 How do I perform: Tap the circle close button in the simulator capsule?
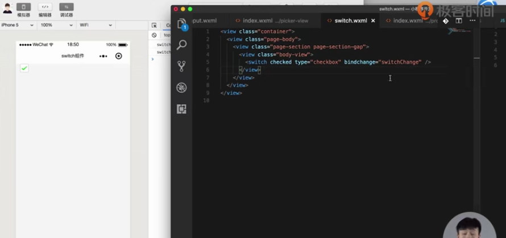click(119, 56)
